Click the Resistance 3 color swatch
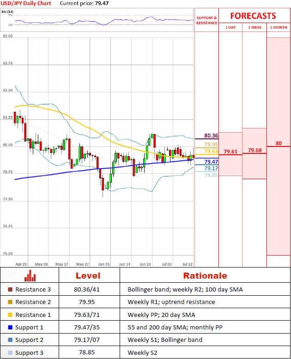This screenshot has height=359, width=291. click(10, 289)
